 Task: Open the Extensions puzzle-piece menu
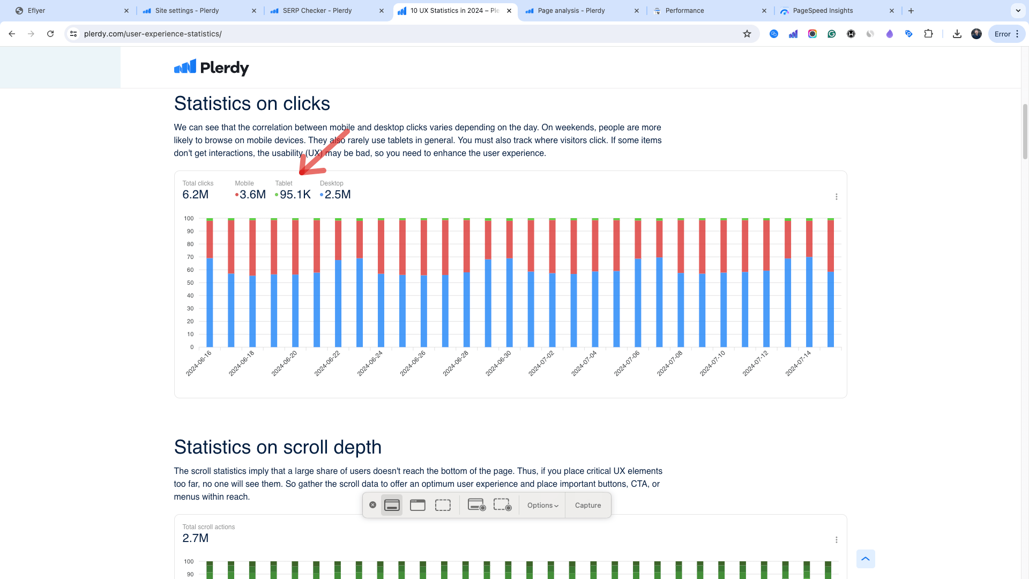tap(928, 34)
